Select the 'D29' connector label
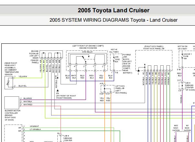The image size is (195, 142). 101,94
